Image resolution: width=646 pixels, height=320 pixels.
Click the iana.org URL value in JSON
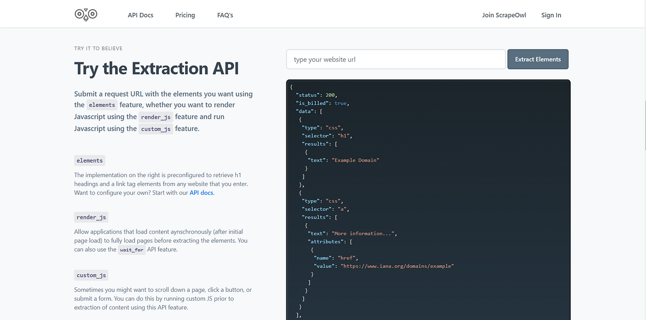pyautogui.click(x=397, y=266)
